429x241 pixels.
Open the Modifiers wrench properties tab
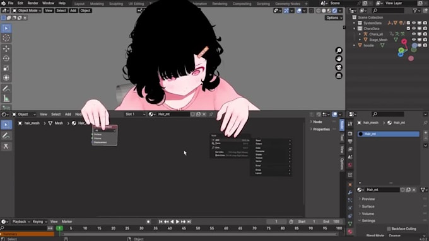click(350, 193)
